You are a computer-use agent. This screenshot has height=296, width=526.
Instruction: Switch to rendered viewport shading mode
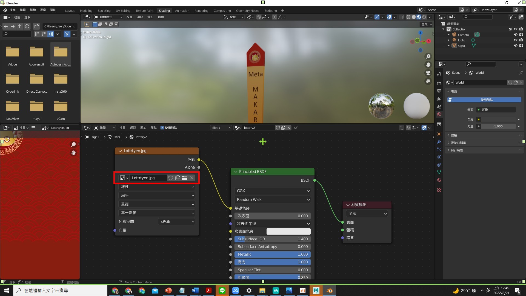click(x=424, y=17)
